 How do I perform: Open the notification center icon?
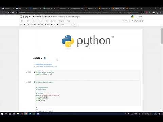(159, 114)
